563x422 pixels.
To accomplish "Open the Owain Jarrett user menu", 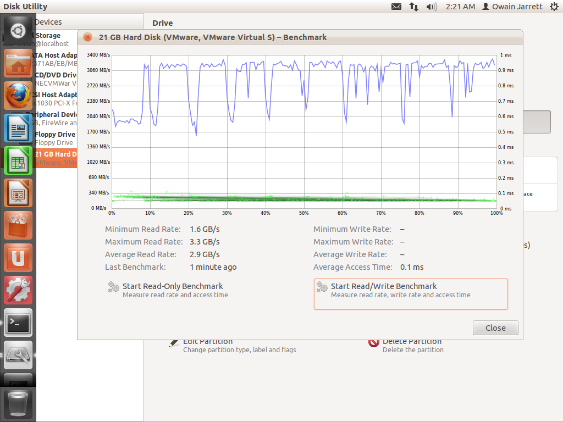I will [512, 7].
